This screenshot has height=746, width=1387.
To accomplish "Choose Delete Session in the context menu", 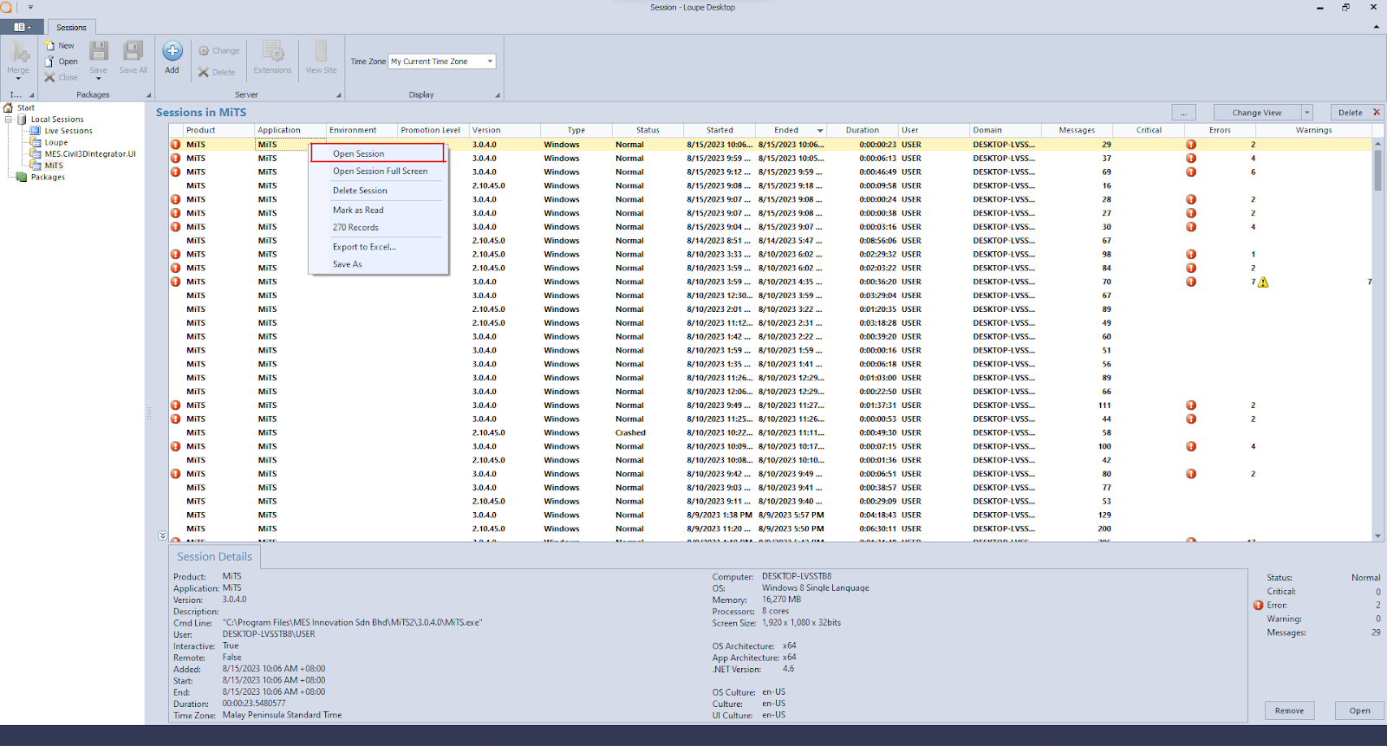I will [378, 191].
